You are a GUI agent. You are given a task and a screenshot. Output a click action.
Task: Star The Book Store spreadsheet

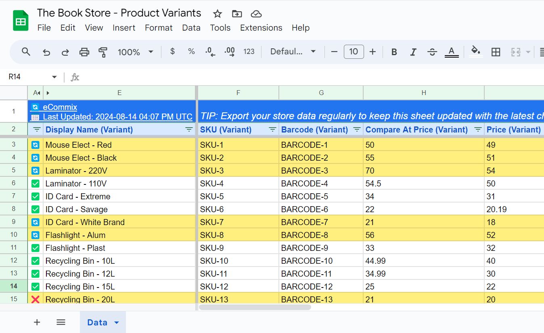click(x=218, y=13)
